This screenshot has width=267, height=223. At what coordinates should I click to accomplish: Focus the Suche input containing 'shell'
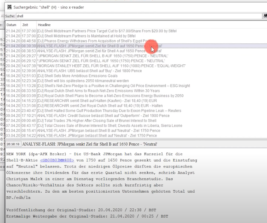point(139,16)
